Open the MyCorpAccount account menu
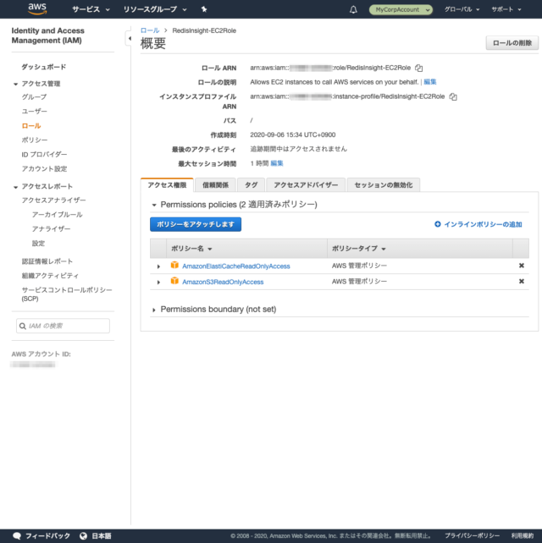This screenshot has width=542, height=543. pos(401,9)
